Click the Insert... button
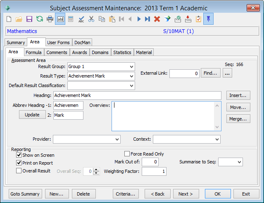The height and width of the screenshot is (203, 264). (238, 95)
